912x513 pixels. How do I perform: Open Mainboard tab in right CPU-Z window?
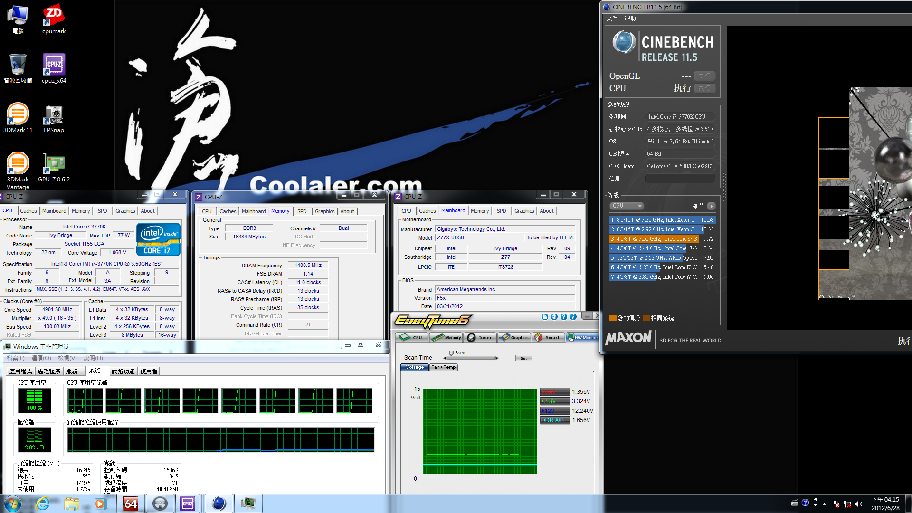(x=453, y=211)
